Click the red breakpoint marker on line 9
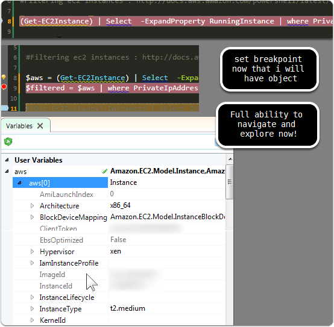 pos(4,87)
